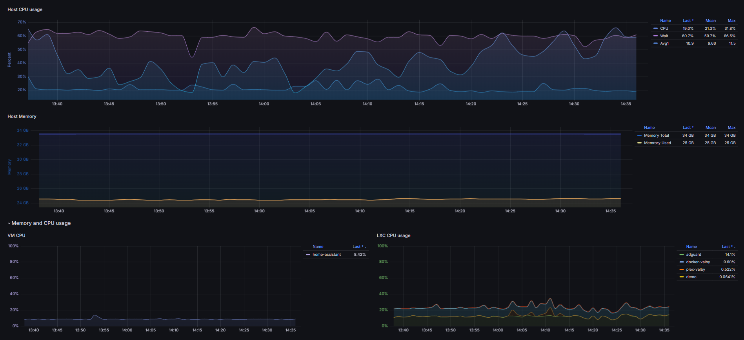Click the Avg1 series color swatch

[x=655, y=43]
